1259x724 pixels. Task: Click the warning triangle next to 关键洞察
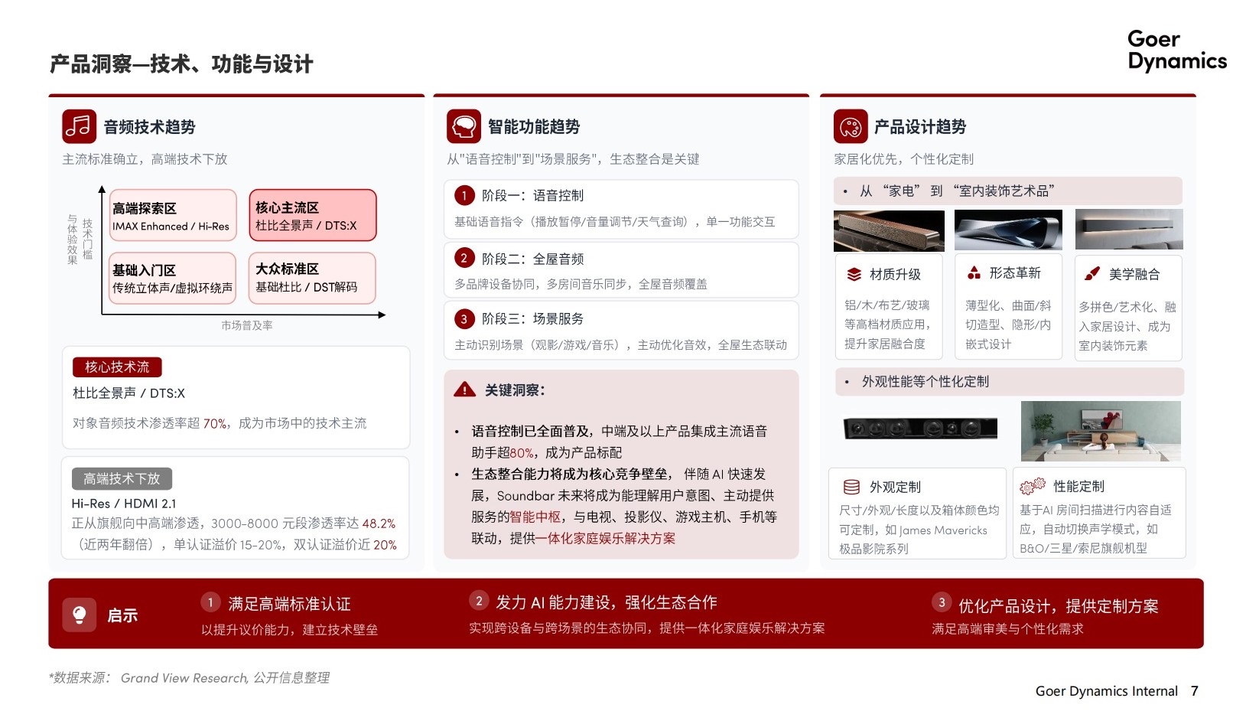pos(464,390)
